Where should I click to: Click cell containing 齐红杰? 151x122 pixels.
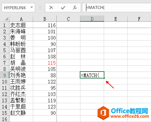pyautogui.click(x=21, y=94)
